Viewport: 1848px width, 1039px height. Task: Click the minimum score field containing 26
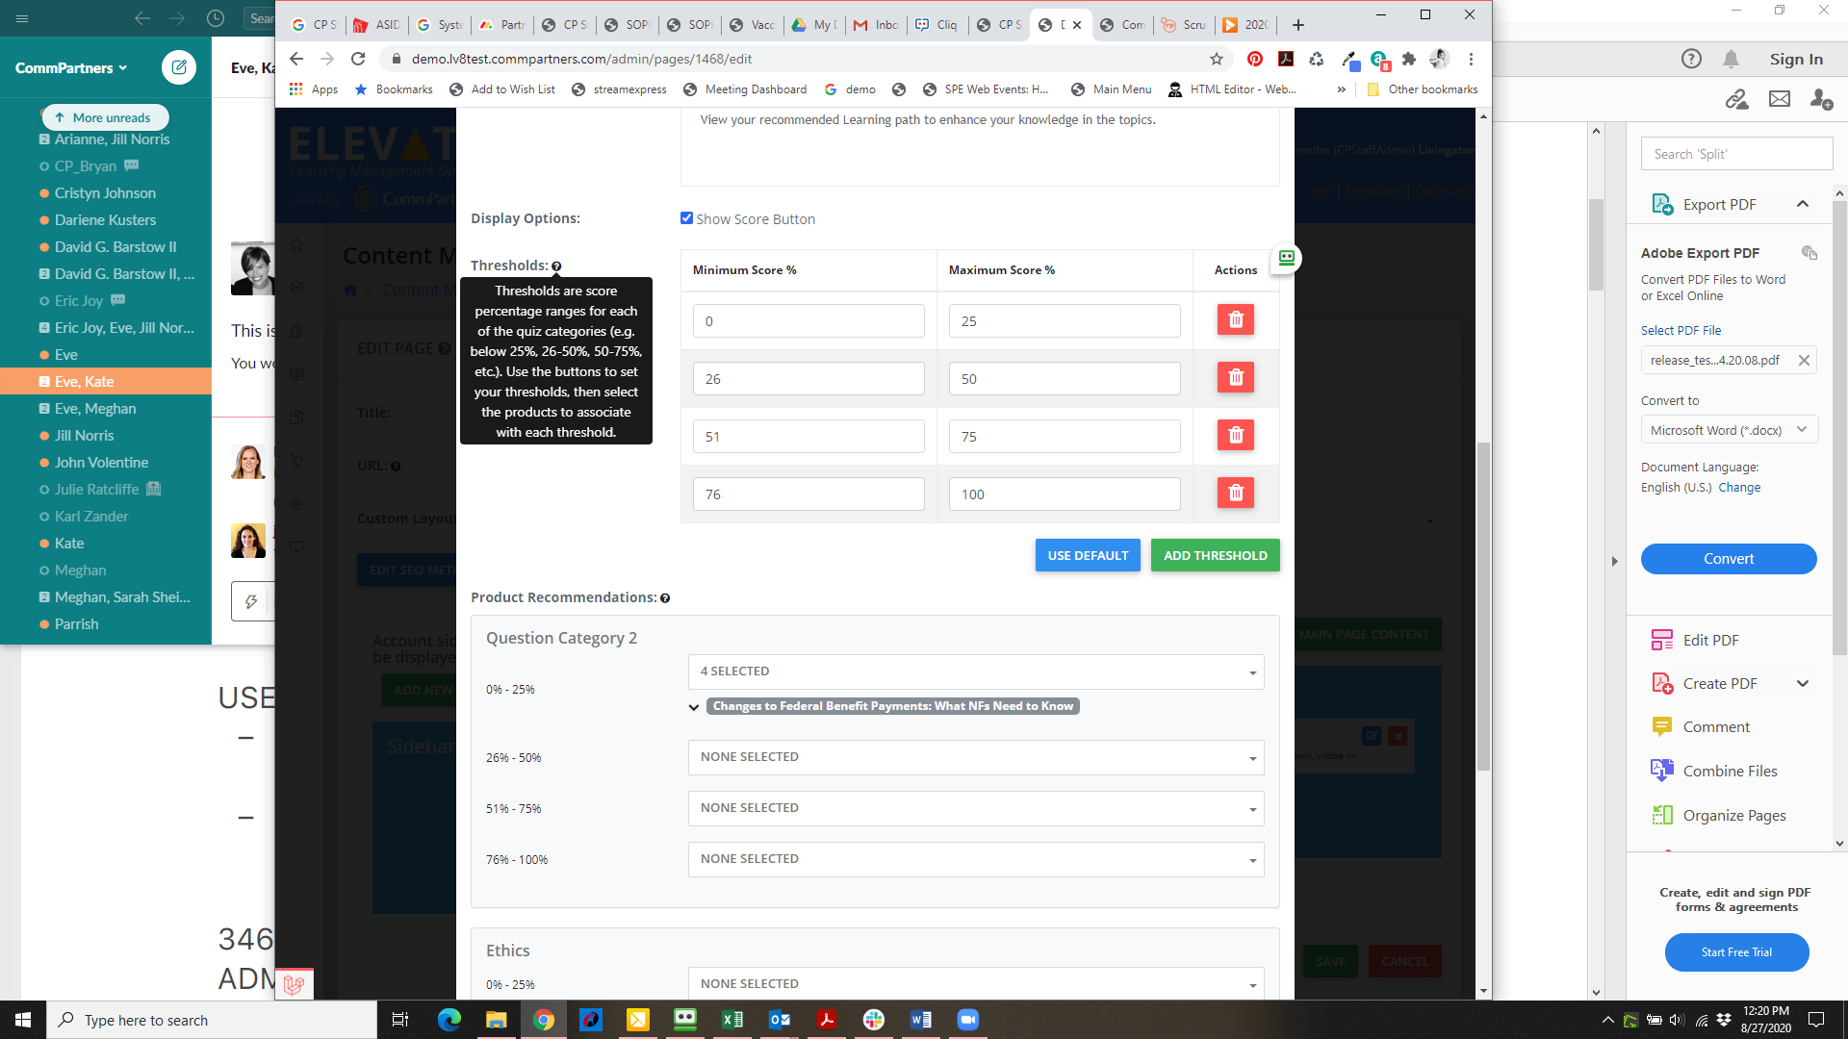tap(808, 379)
